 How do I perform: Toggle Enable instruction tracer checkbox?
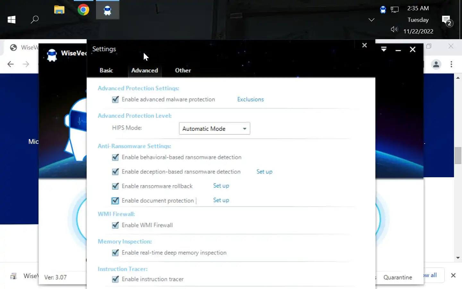pyautogui.click(x=115, y=279)
